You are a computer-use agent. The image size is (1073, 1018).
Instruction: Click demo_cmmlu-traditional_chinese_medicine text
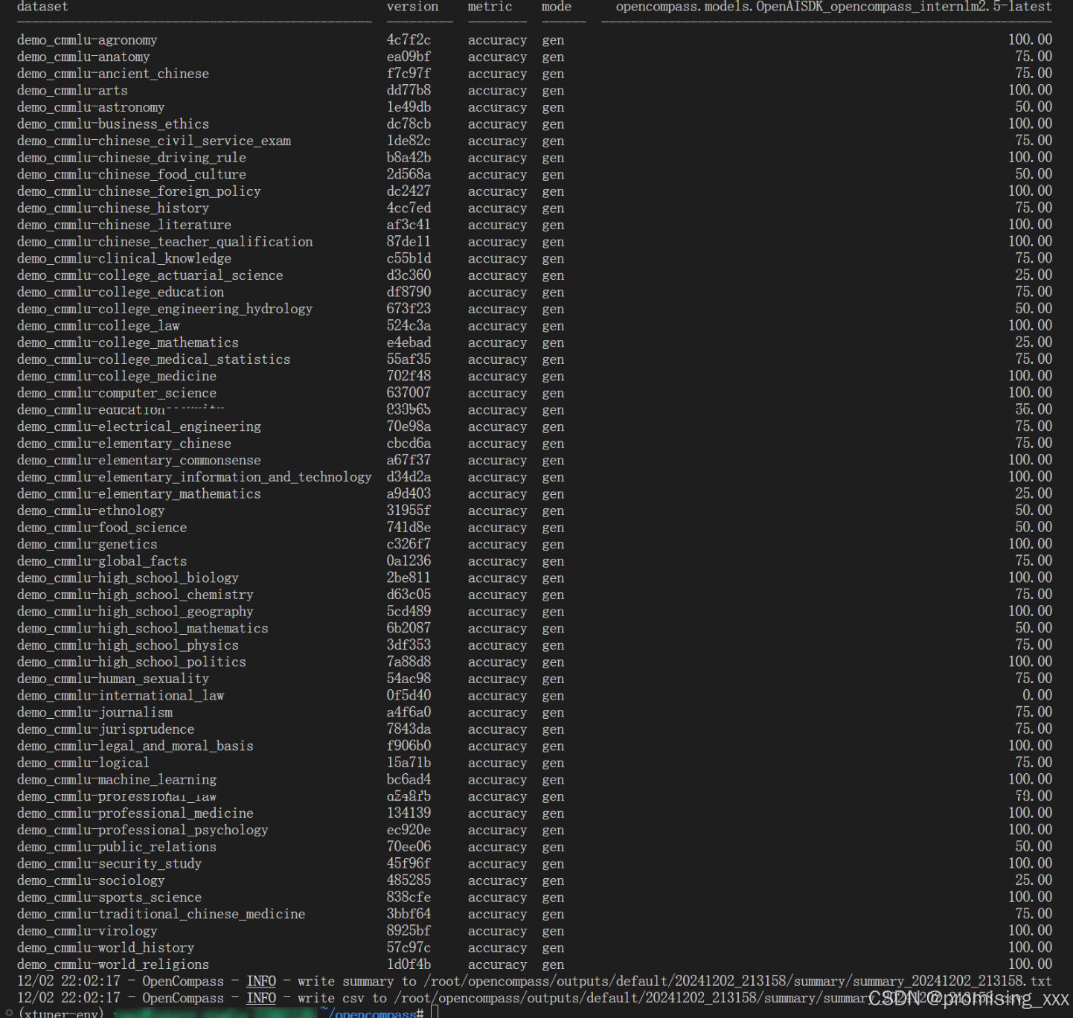[161, 915]
